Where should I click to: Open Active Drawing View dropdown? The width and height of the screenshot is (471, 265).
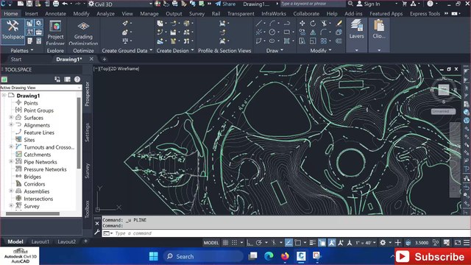pyautogui.click(x=41, y=88)
